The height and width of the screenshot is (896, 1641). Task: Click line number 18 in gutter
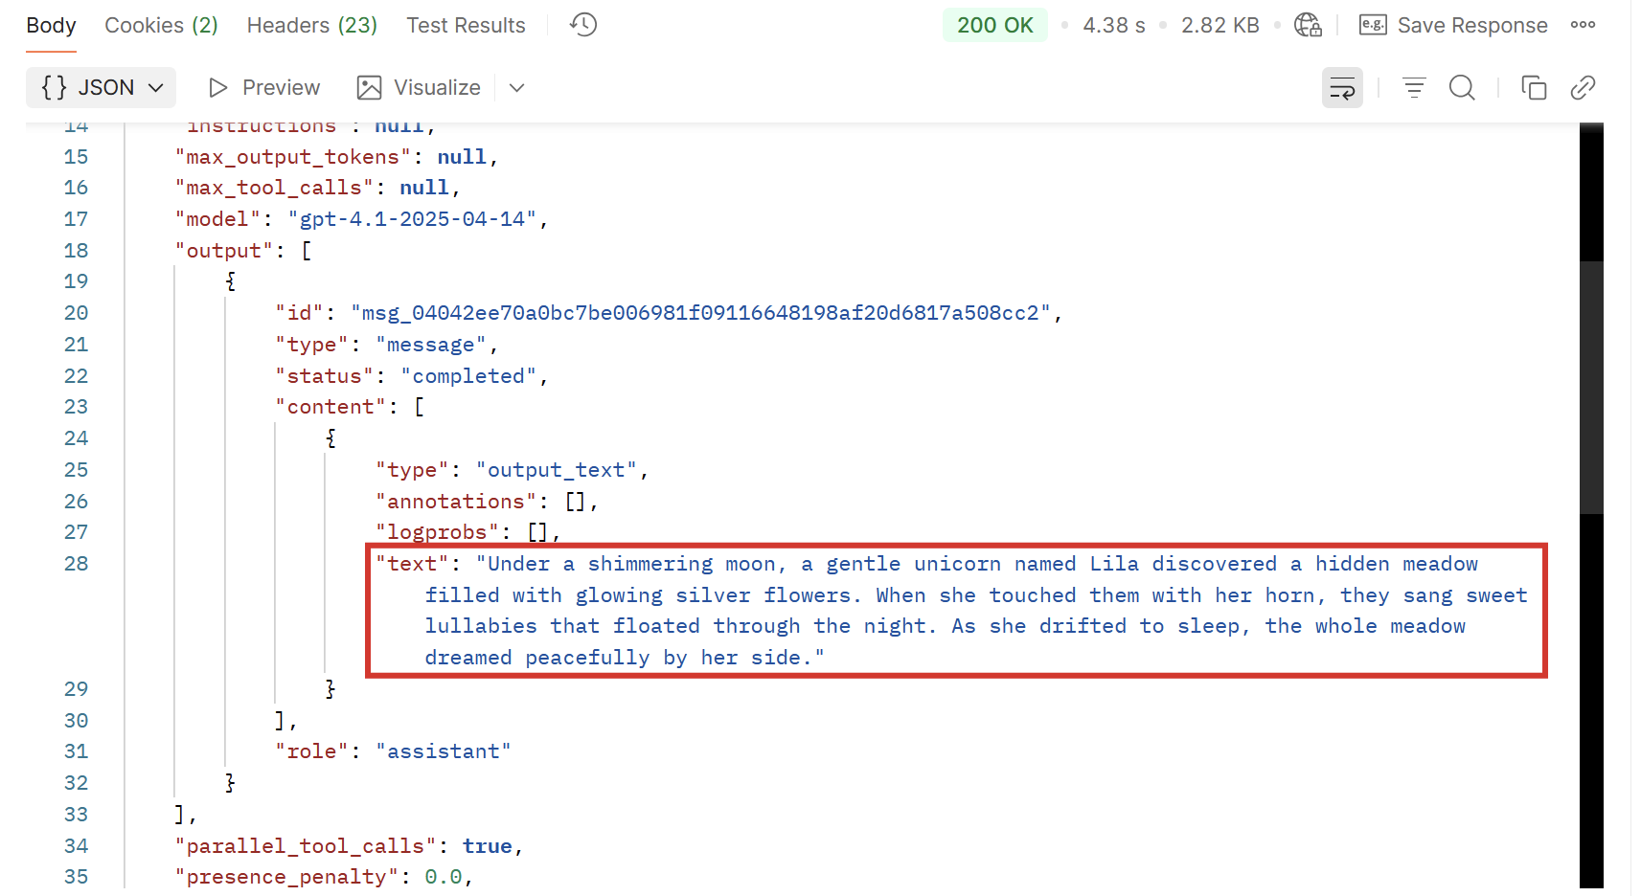coord(76,251)
